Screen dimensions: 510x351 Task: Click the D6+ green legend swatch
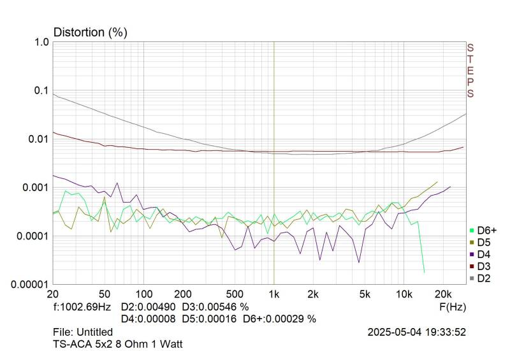pyautogui.click(x=472, y=231)
